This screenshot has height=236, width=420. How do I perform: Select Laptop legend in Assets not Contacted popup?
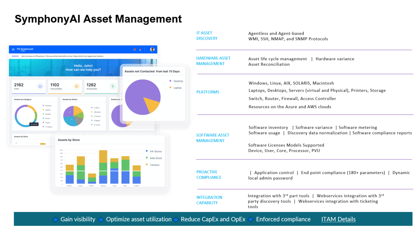[175, 88]
